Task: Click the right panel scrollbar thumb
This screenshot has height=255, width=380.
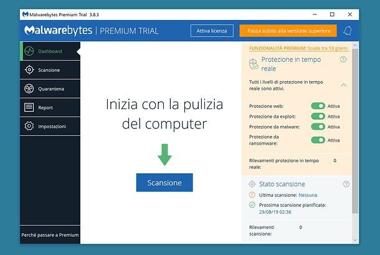Action: pyautogui.click(x=355, y=131)
